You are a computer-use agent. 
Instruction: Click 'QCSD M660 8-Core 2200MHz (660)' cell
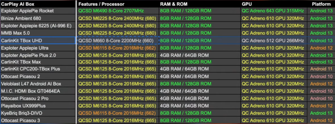pyautogui.click(x=118, y=40)
